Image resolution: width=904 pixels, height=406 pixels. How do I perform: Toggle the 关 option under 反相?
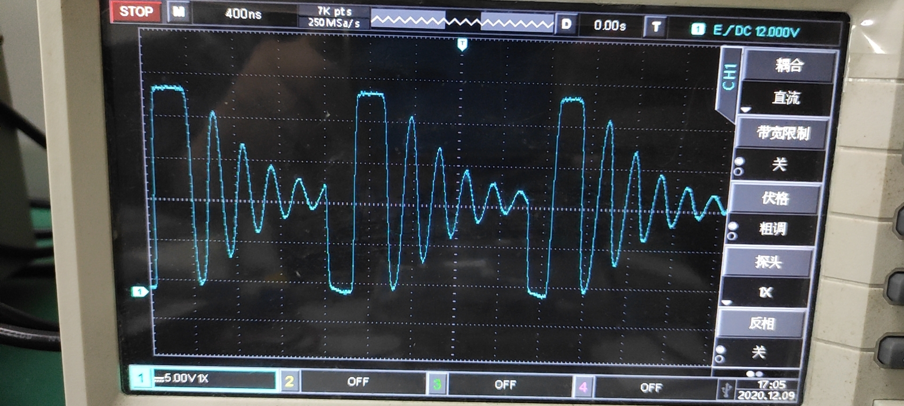[x=758, y=352]
